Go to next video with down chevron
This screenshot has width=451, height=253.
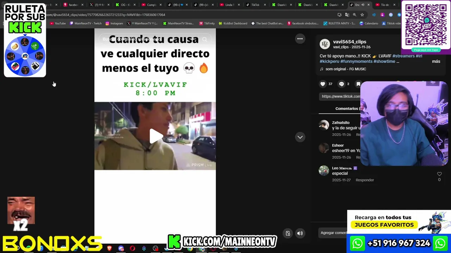300,137
